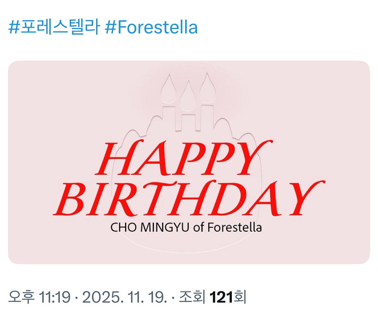Open the #포레스텔라 hashtag link
This screenshot has width=378, height=314.
[x=54, y=28]
